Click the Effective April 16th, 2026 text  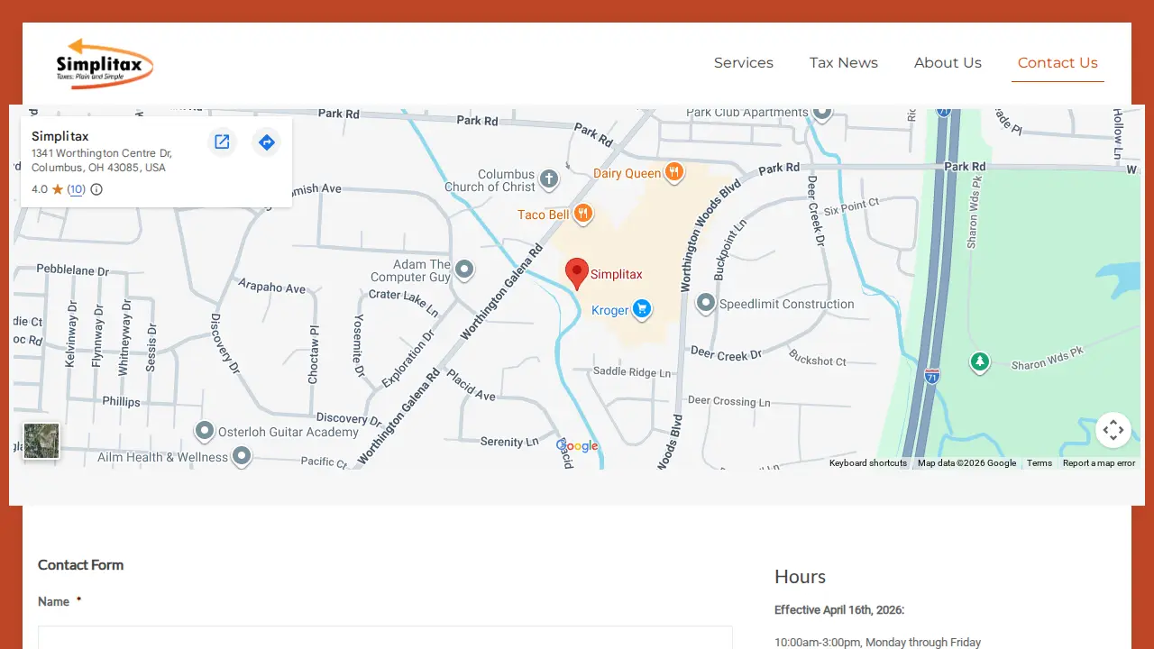(839, 610)
